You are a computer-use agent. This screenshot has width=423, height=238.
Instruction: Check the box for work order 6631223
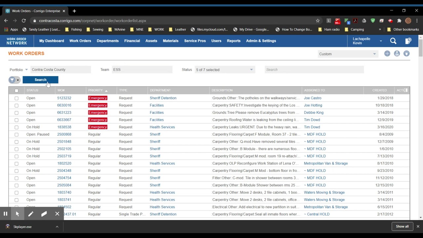click(x=17, y=113)
